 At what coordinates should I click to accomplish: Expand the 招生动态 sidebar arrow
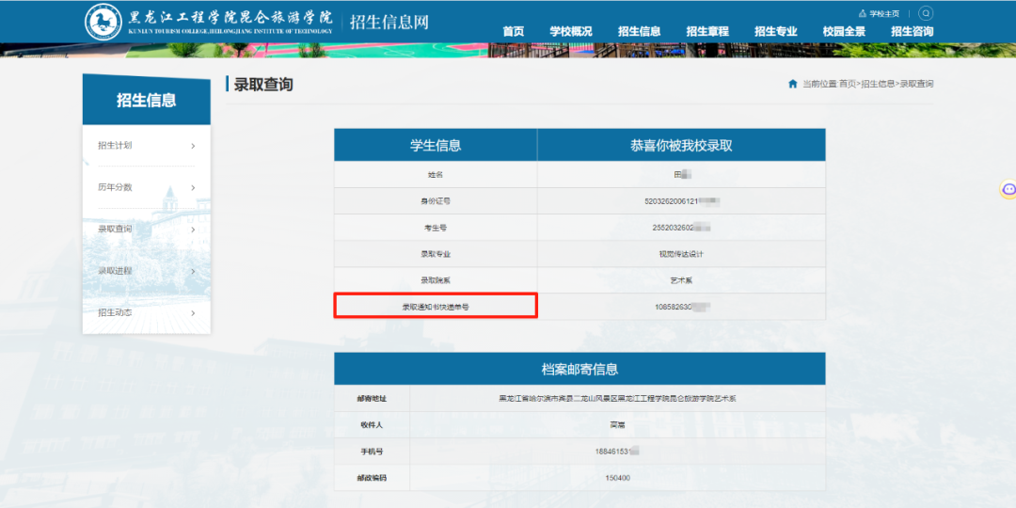(193, 312)
